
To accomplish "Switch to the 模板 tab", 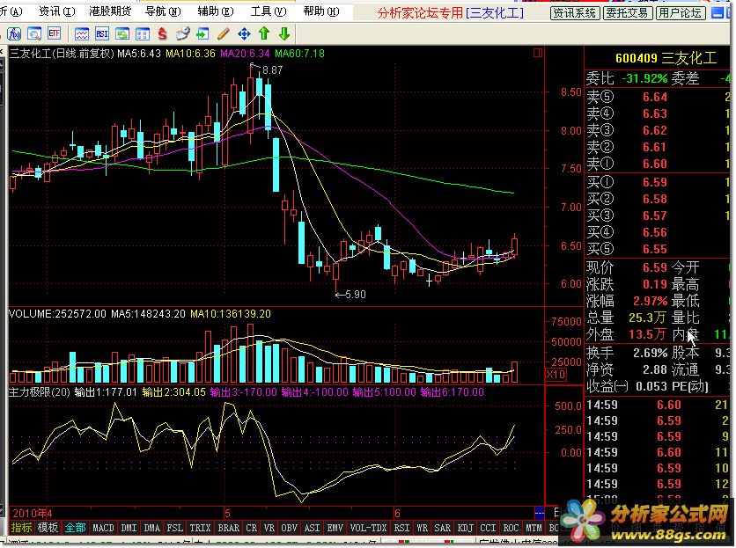I will [x=48, y=528].
